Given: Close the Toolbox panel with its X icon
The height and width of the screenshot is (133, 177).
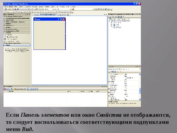Looking at the screenshot, I should click(x=30, y=14).
